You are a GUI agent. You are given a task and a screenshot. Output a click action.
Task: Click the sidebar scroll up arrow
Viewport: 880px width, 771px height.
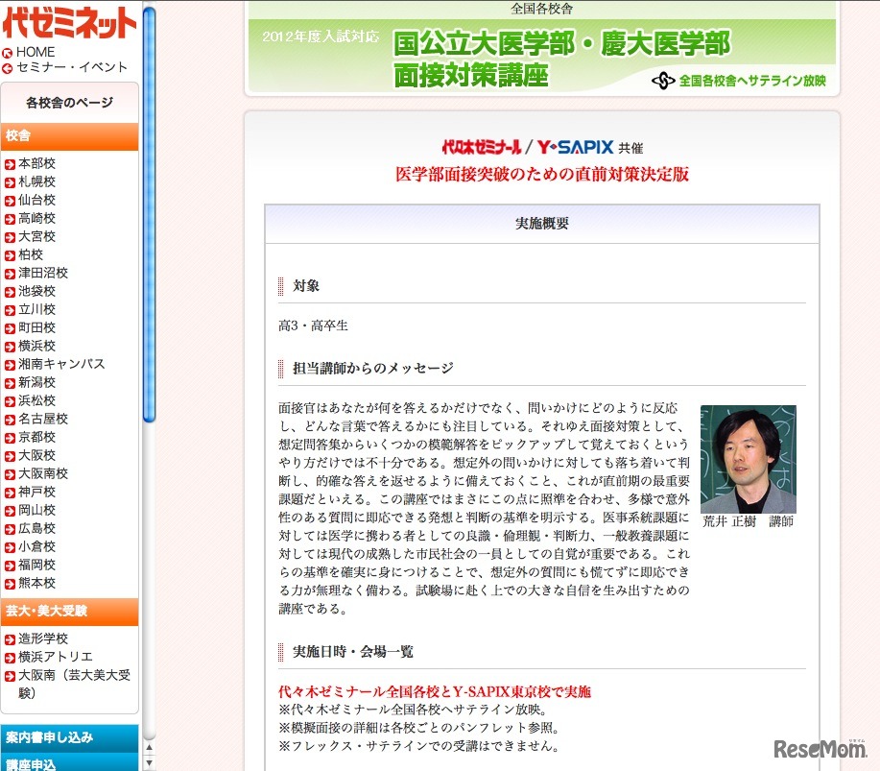[x=149, y=748]
